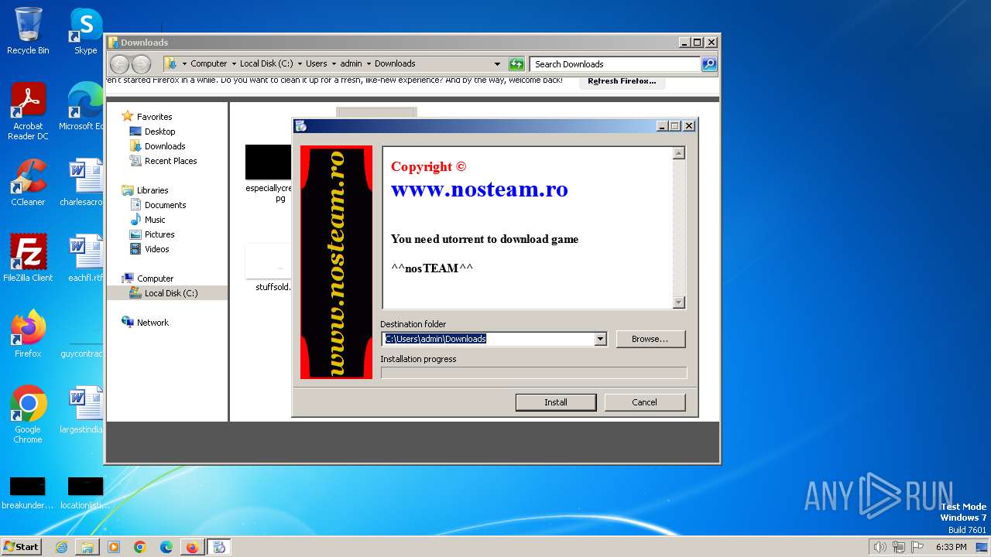Viewport: 991px width, 557px height.
Task: Click the installation progress bar
Action: 533,373
